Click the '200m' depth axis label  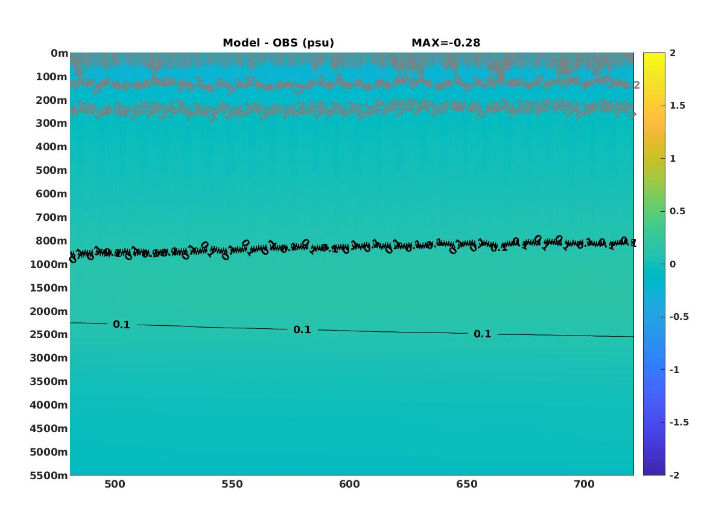coord(52,100)
